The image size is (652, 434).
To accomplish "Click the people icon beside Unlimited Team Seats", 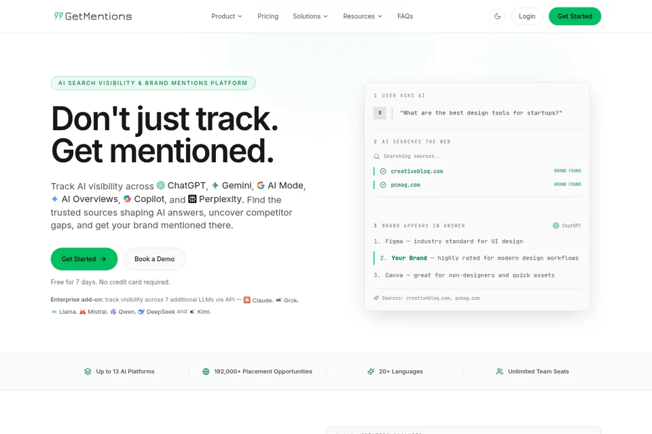I will tap(500, 372).
